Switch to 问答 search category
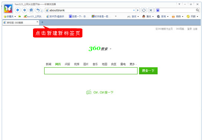 67,64
